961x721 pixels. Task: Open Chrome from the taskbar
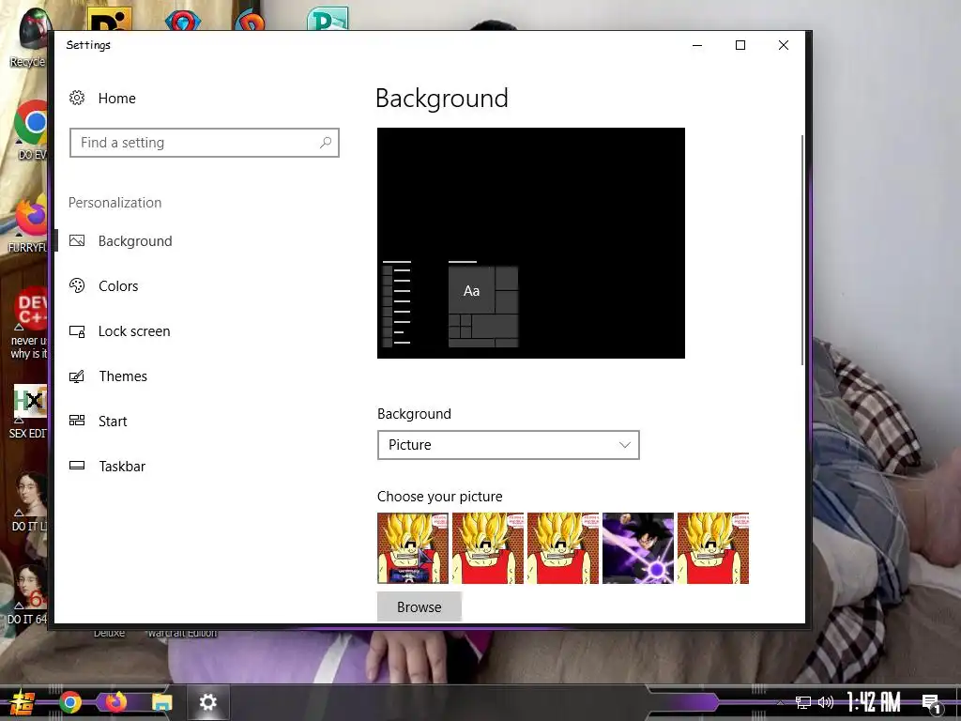click(69, 702)
